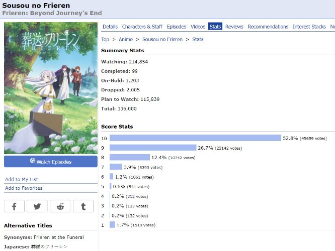Open the Recommendations tab

click(268, 27)
